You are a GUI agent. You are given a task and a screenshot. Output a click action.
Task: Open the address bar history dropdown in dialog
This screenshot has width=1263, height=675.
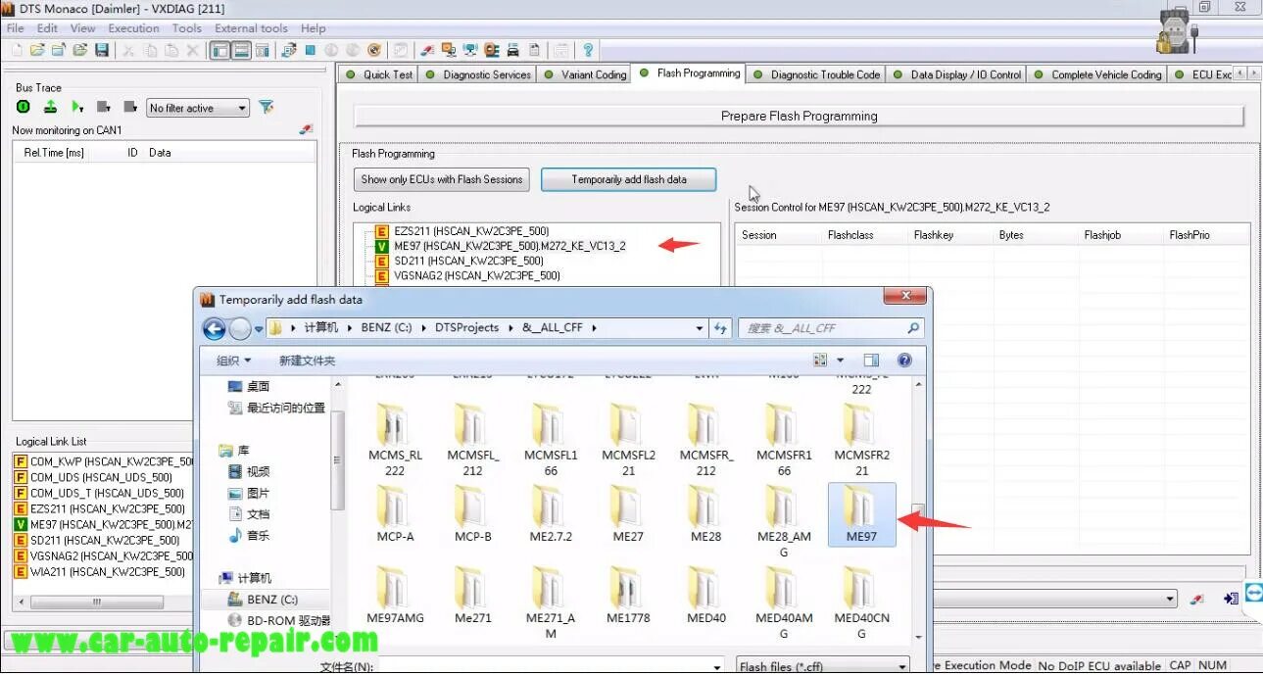click(700, 328)
